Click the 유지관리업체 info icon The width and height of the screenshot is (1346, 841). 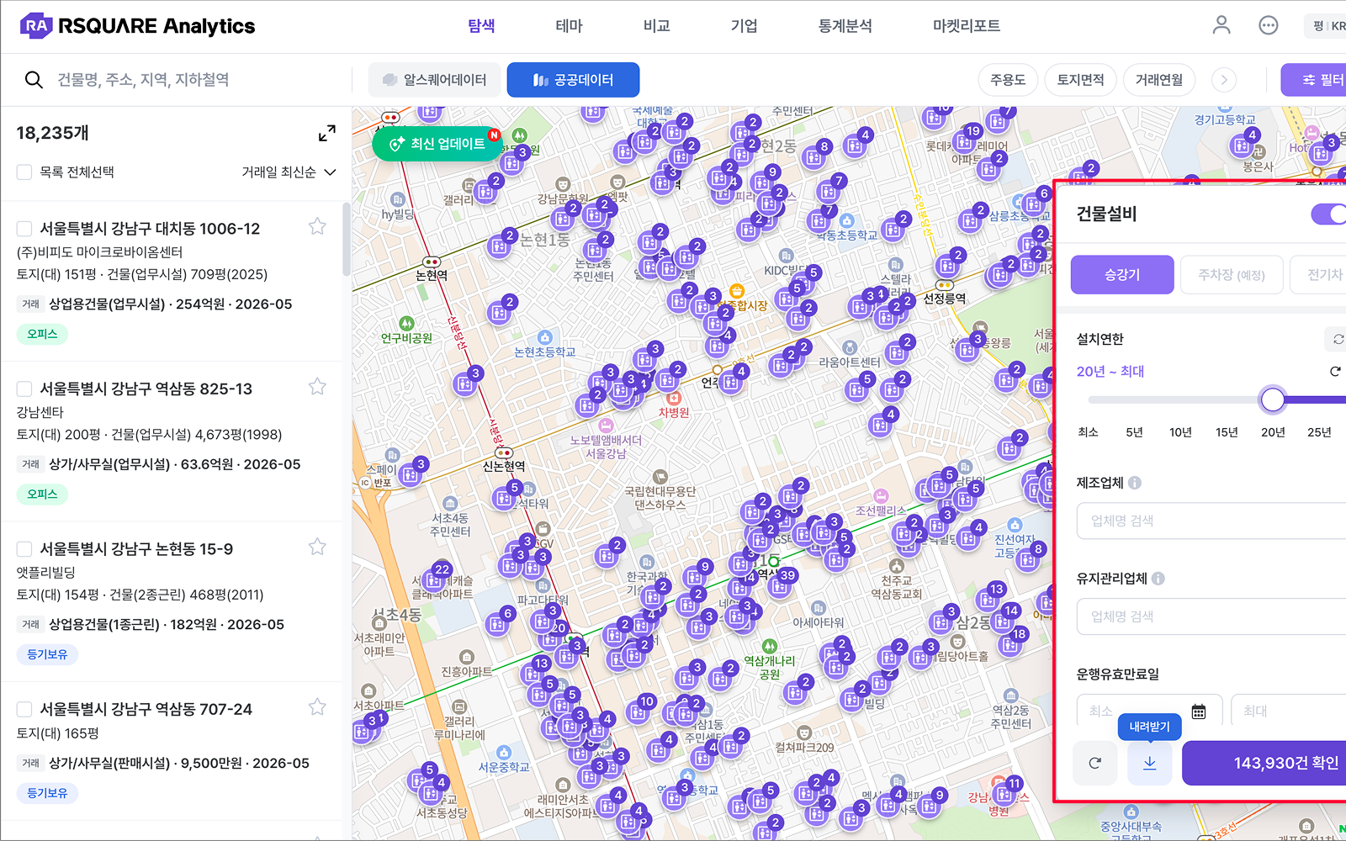pyautogui.click(x=1158, y=579)
